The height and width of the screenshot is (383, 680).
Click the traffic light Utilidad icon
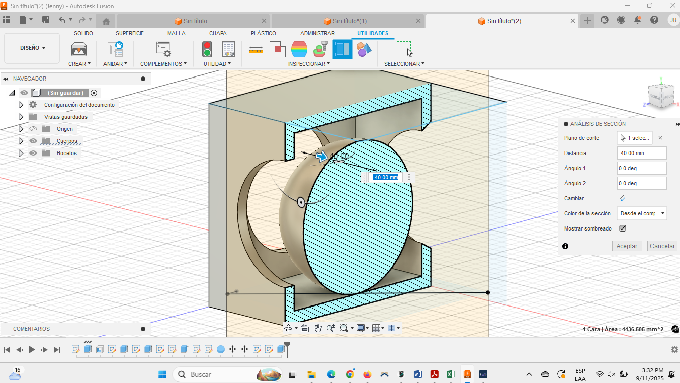[x=207, y=49]
